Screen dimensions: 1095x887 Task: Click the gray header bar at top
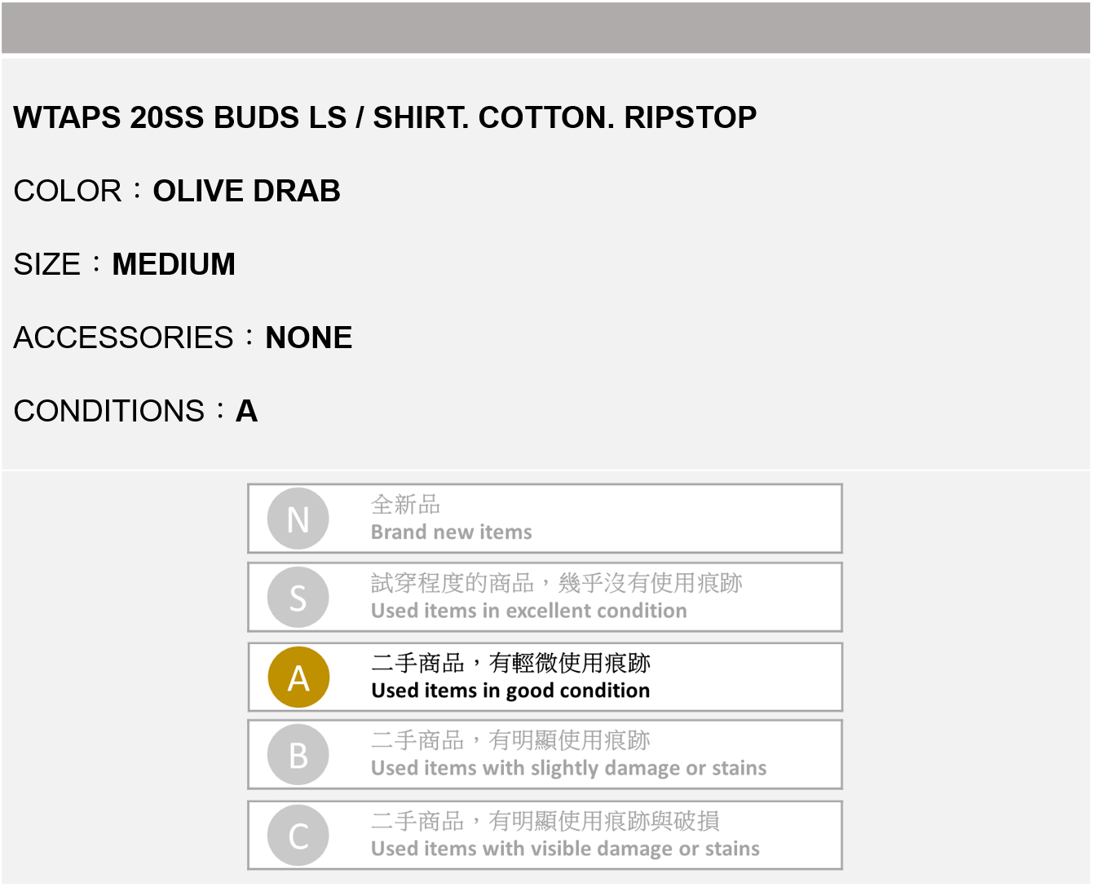pyautogui.click(x=546, y=28)
